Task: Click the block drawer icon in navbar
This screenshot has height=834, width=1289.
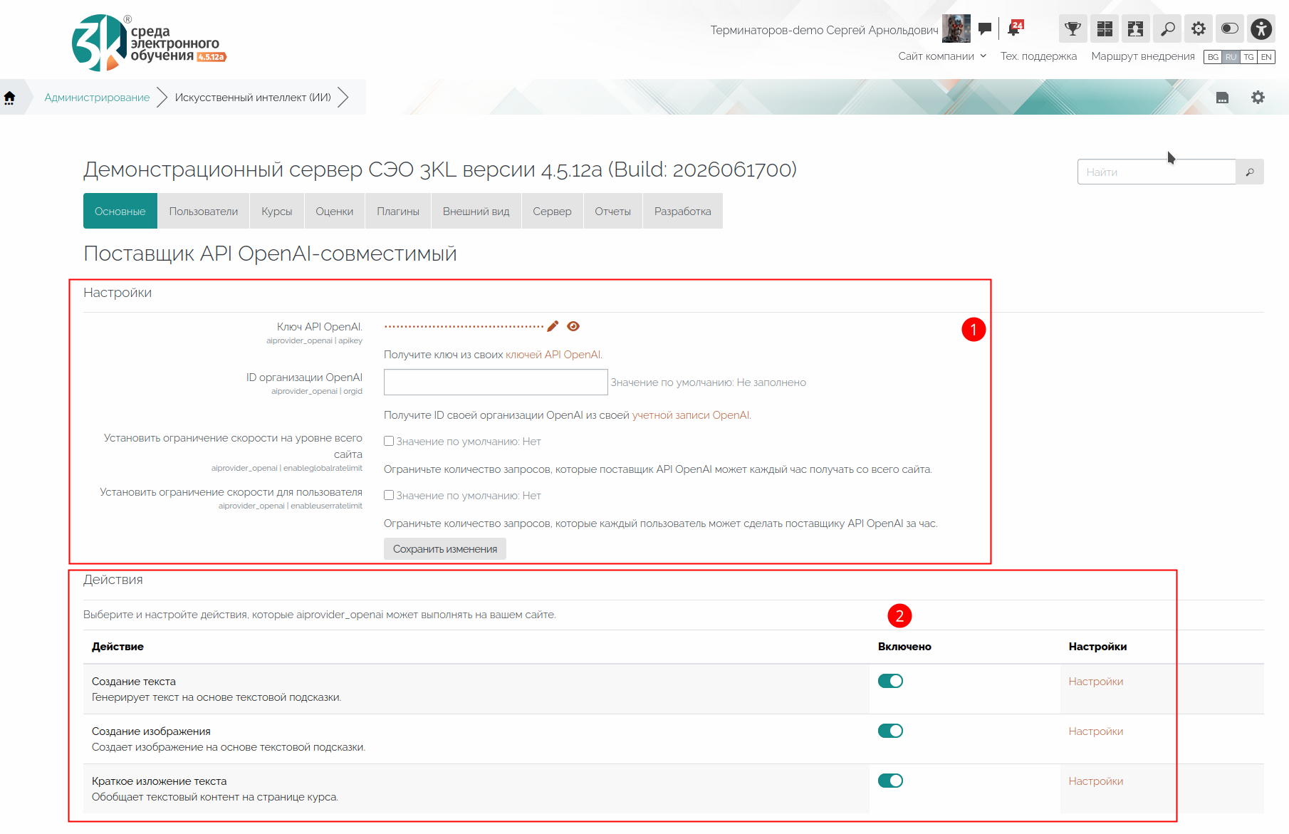Action: pos(1222,98)
